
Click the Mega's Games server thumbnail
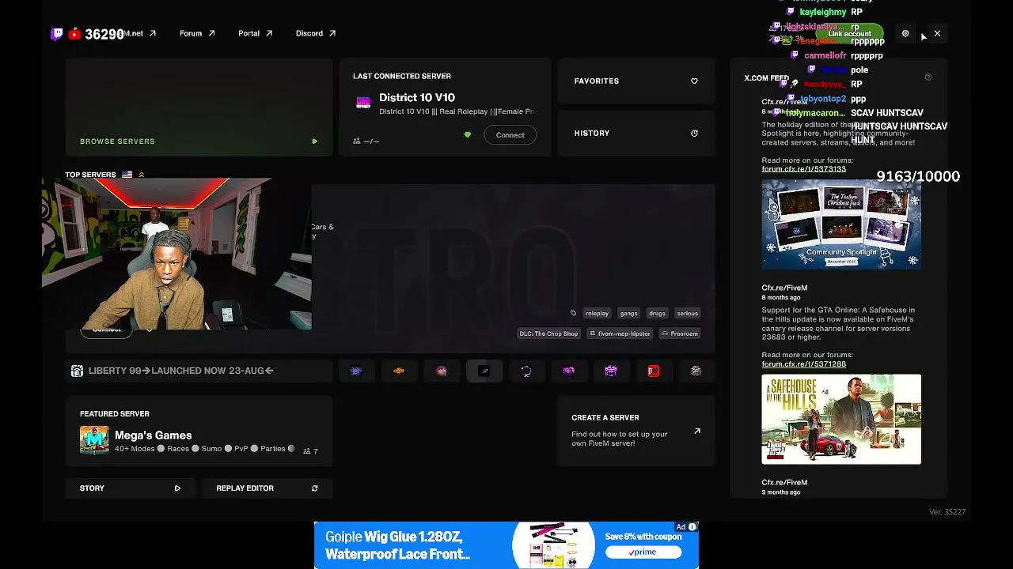[94, 441]
